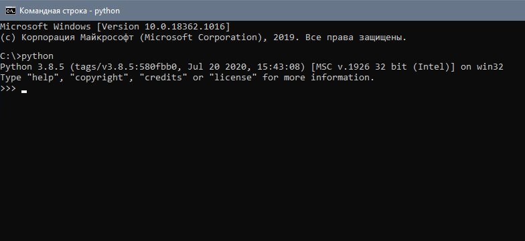Click the blinking cursor after the >>> prompt

coord(24,91)
